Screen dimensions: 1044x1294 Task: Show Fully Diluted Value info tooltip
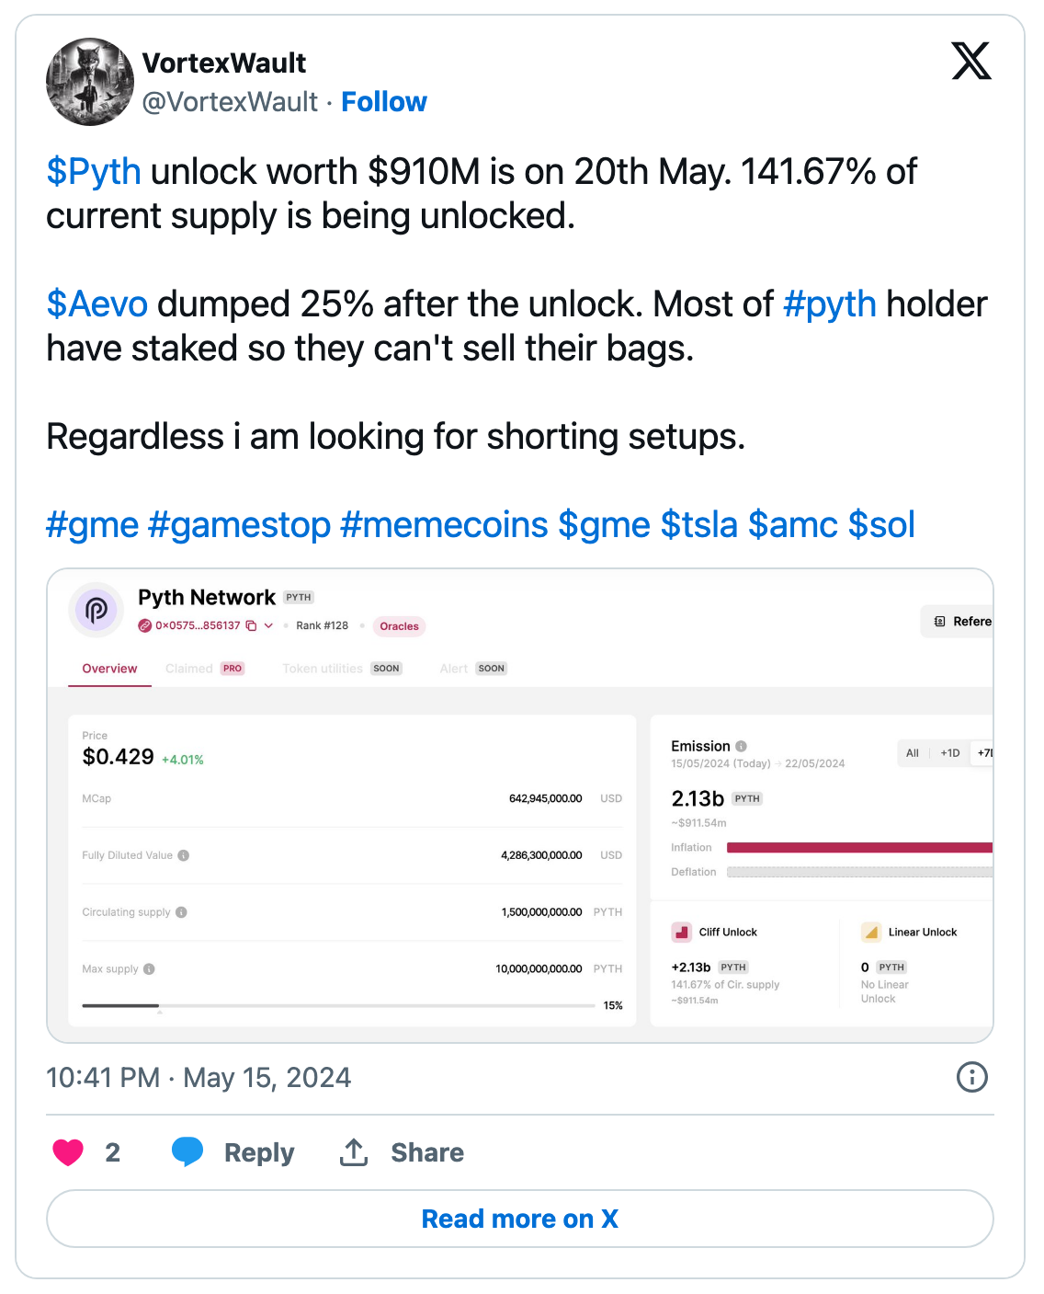click(x=184, y=855)
